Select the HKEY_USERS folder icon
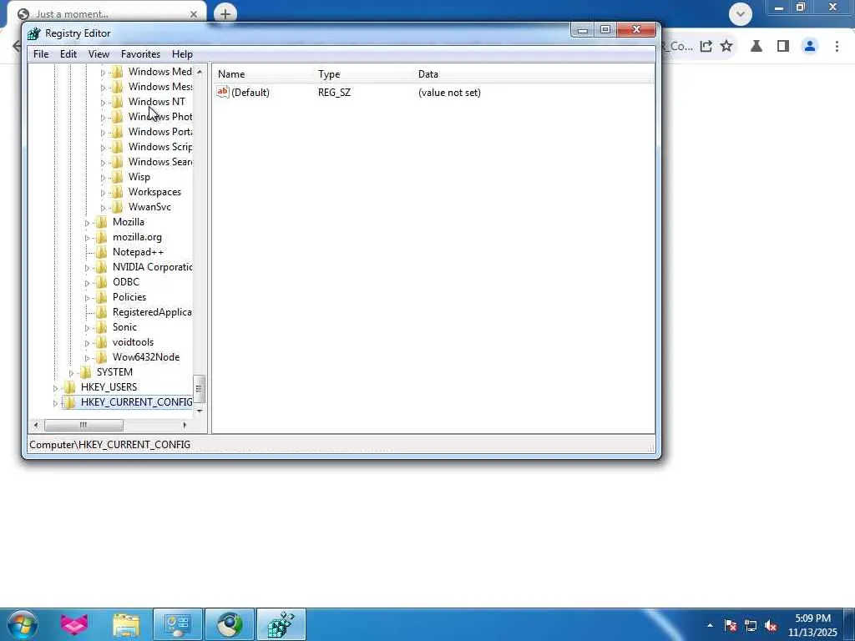This screenshot has width=855, height=641. [69, 387]
